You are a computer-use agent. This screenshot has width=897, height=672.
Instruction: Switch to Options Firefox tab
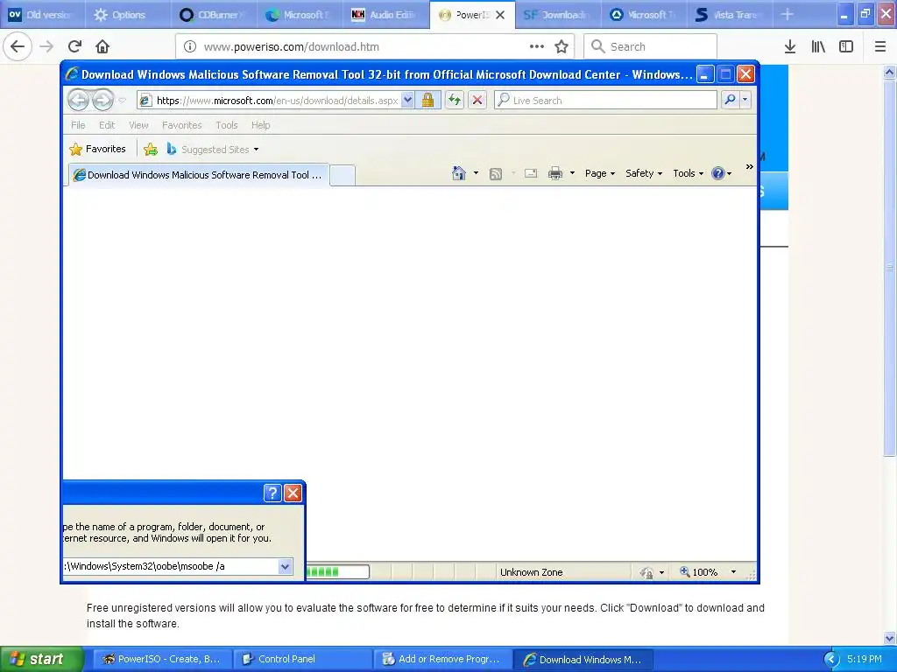click(128, 15)
